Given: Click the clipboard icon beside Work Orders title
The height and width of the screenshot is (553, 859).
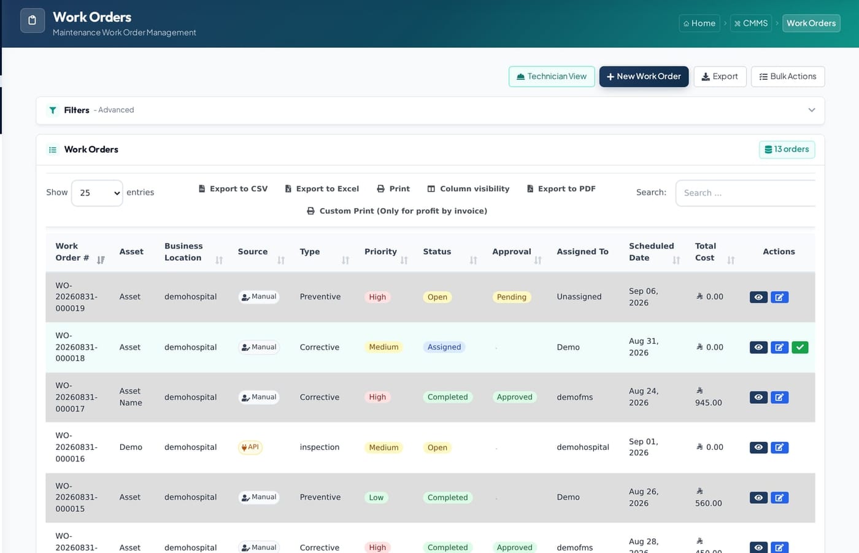Looking at the screenshot, I should pos(33,20).
